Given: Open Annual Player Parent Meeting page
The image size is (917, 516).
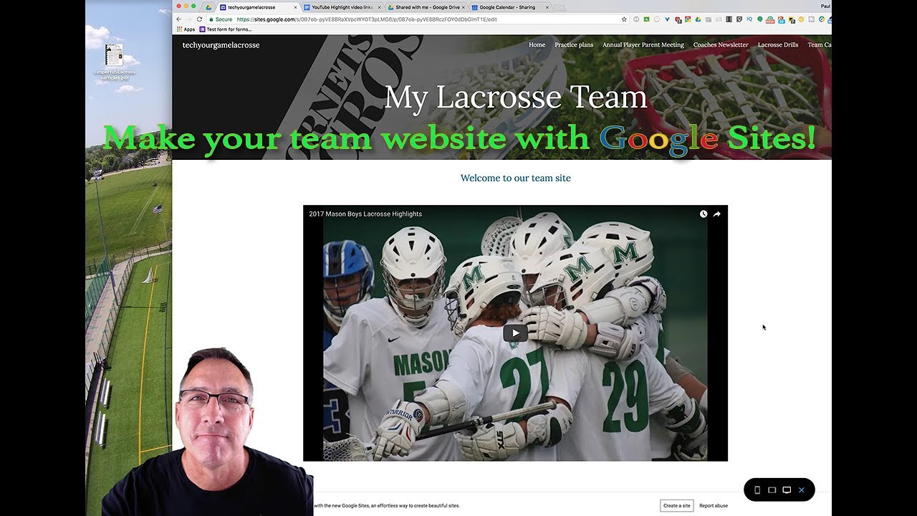Looking at the screenshot, I should (x=643, y=44).
